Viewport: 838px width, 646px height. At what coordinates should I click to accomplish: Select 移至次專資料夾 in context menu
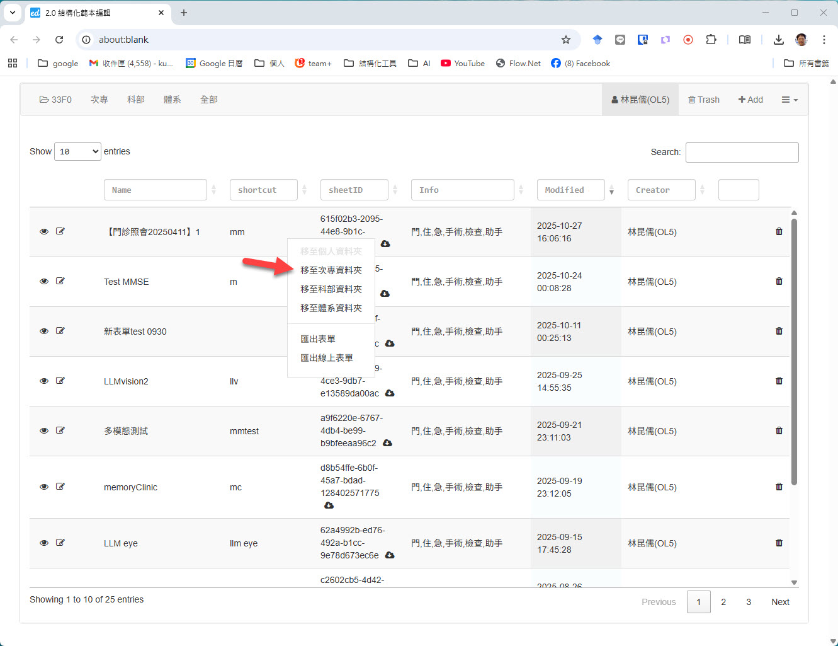point(331,270)
